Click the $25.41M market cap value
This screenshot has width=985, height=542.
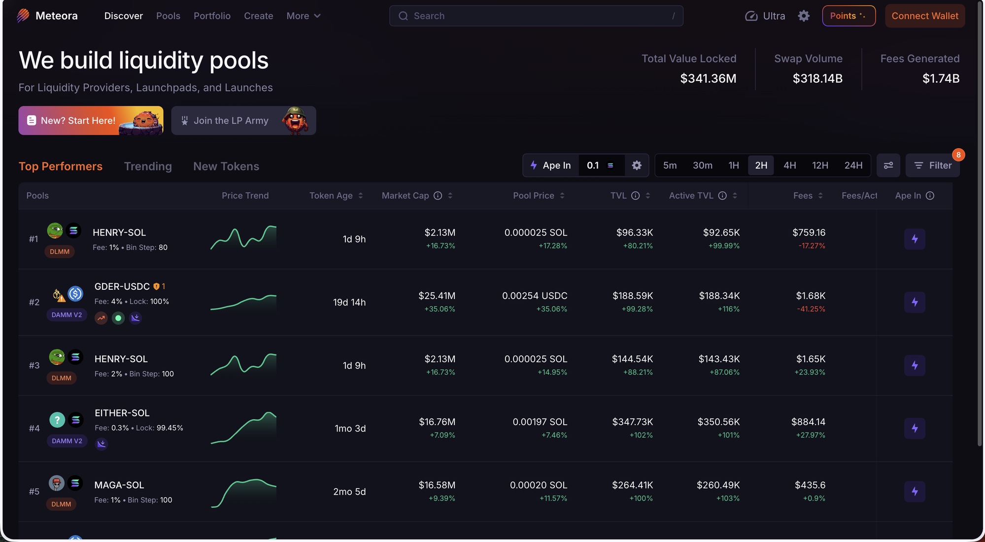point(437,296)
